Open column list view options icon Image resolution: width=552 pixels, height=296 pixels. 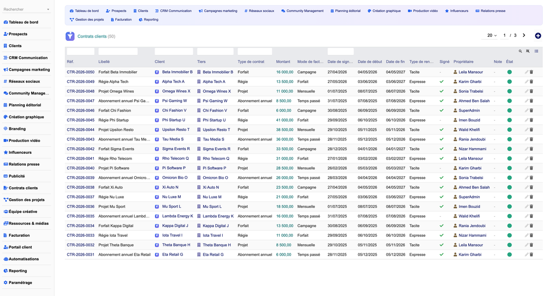tap(536, 51)
